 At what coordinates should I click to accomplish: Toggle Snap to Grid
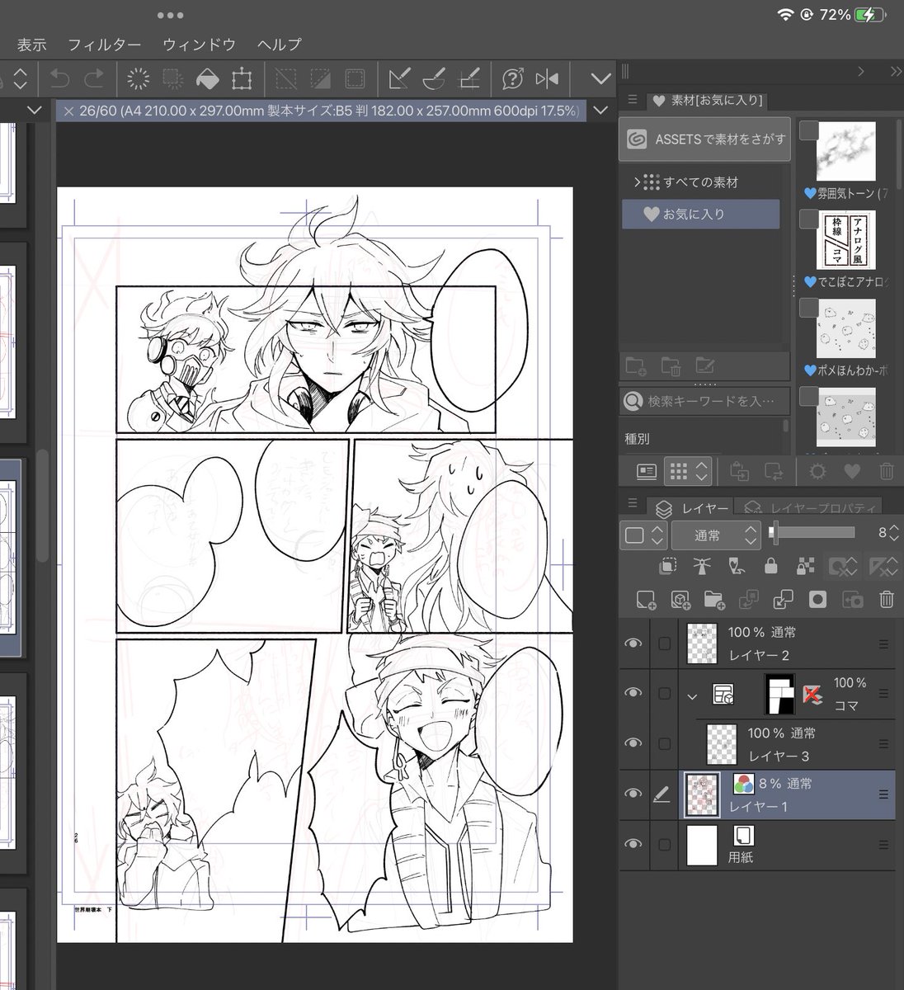[x=468, y=79]
